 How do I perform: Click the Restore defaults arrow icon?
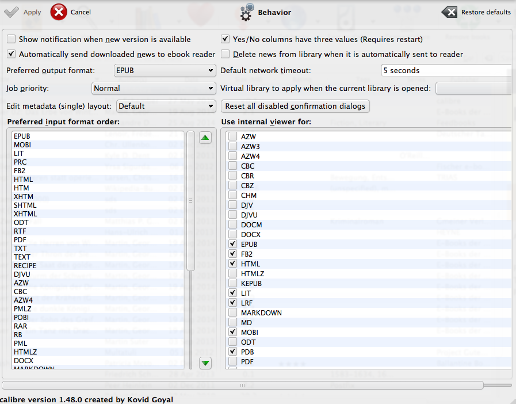tap(449, 12)
